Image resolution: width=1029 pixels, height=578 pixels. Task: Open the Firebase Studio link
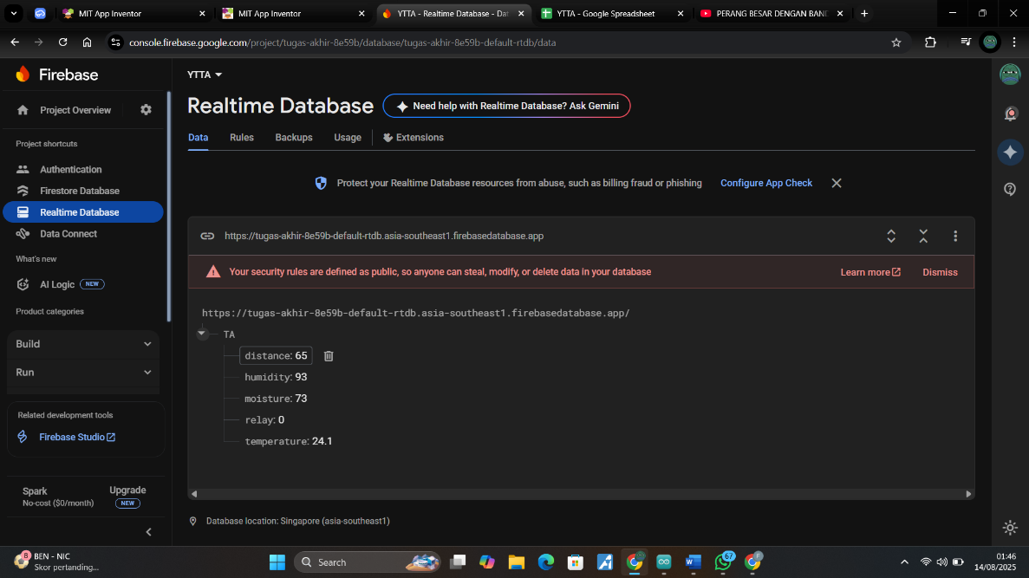(x=77, y=437)
